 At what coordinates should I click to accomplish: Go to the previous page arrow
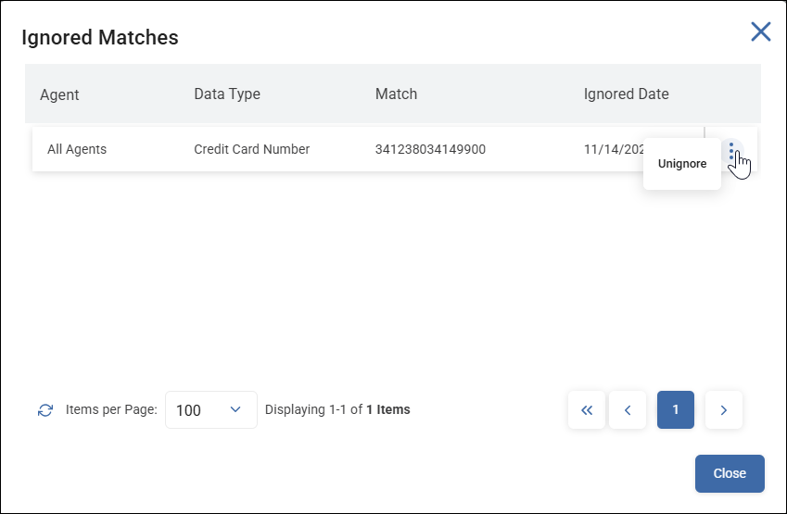[x=628, y=410]
